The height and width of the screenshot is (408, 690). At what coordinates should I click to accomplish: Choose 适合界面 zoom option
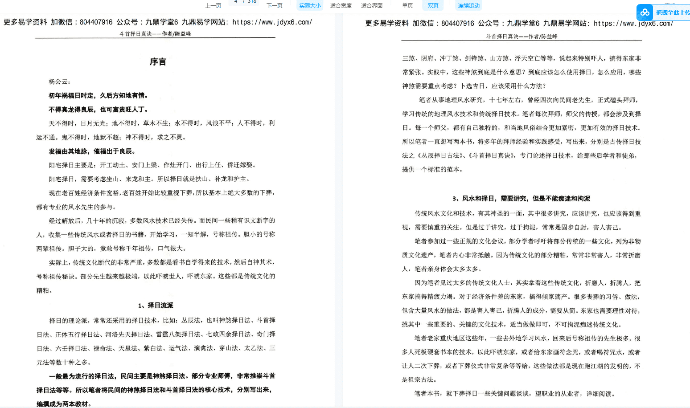[x=372, y=5]
